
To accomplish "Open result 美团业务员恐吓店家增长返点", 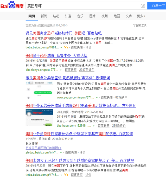I will tap(79, 133).
